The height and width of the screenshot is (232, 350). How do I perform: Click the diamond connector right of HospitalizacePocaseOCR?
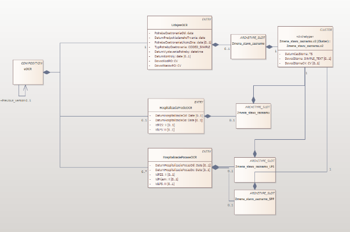[x=216, y=167]
